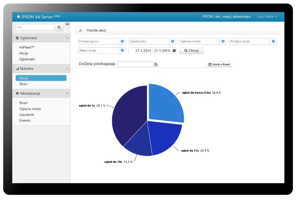The width and height of the screenshot is (297, 200).
Task: Click the Išči search input field
Action: (x=35, y=27)
